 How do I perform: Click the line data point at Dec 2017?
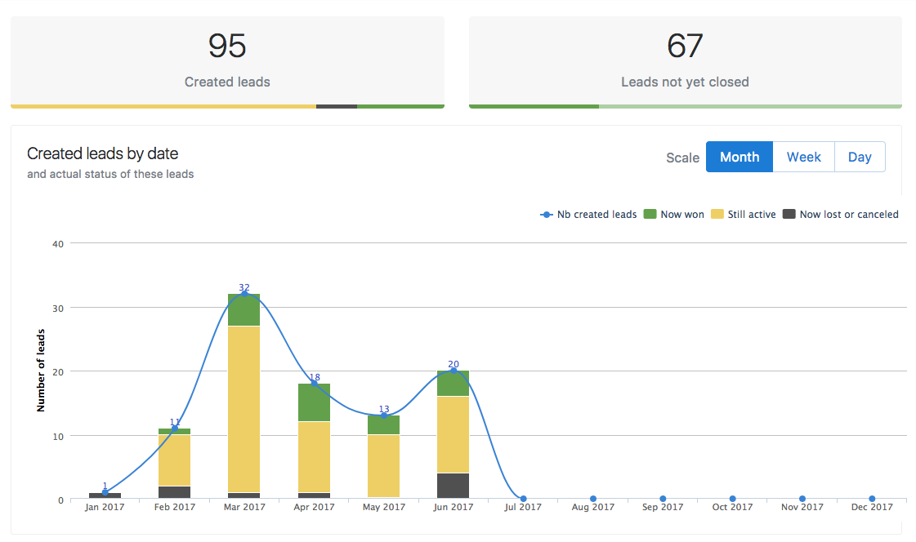point(872,499)
